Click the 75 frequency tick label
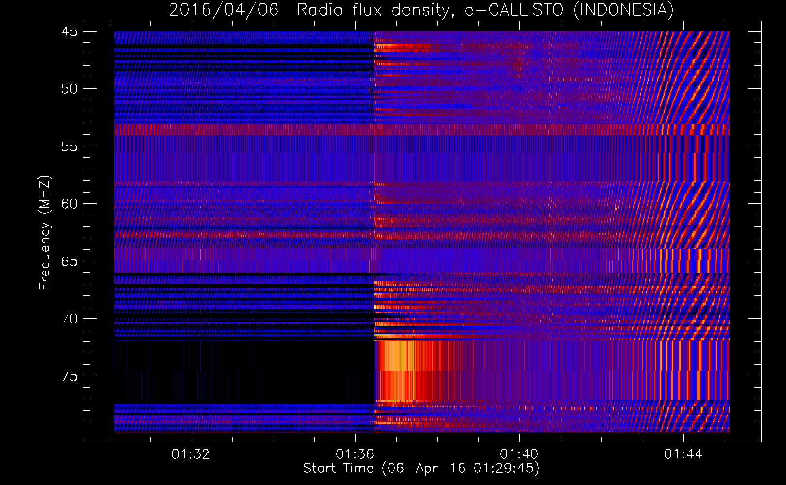This screenshot has height=485, width=786. click(69, 376)
